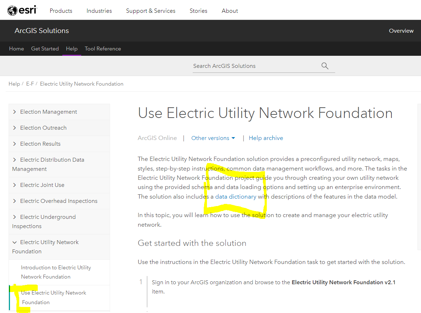Click the ArcGIS Solutions title
421x313 pixels.
tap(41, 31)
